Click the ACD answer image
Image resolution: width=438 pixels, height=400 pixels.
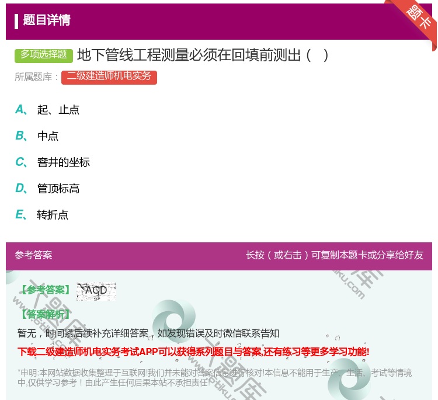coord(96,291)
